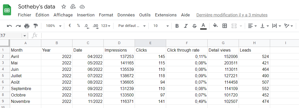This screenshot has height=108, width=299.
Task: Click the undo arrow icon
Action: 10,26
